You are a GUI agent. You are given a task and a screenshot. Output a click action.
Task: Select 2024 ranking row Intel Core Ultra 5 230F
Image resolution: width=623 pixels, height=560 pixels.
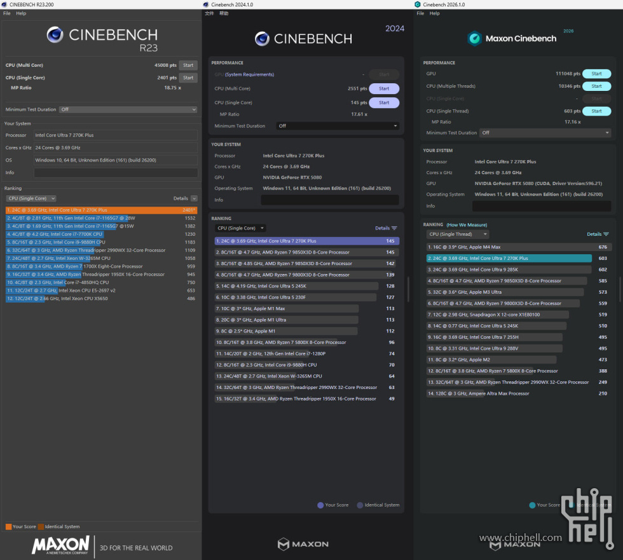coord(306,297)
